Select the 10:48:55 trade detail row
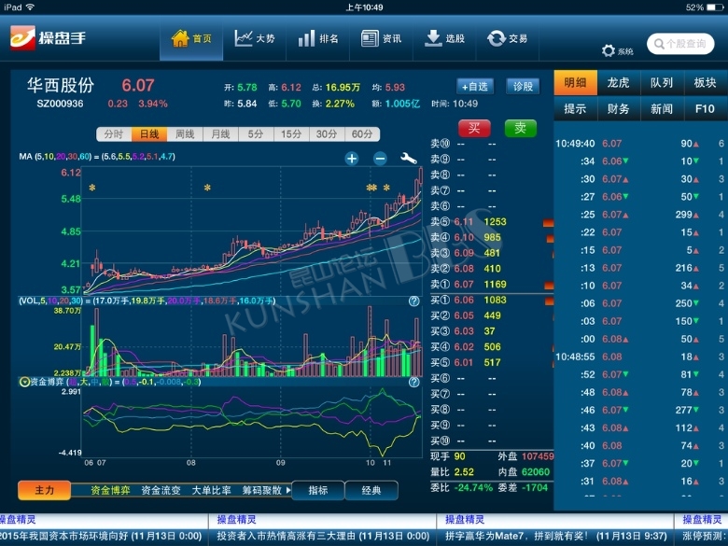This screenshot has width=728, height=546. click(639, 357)
